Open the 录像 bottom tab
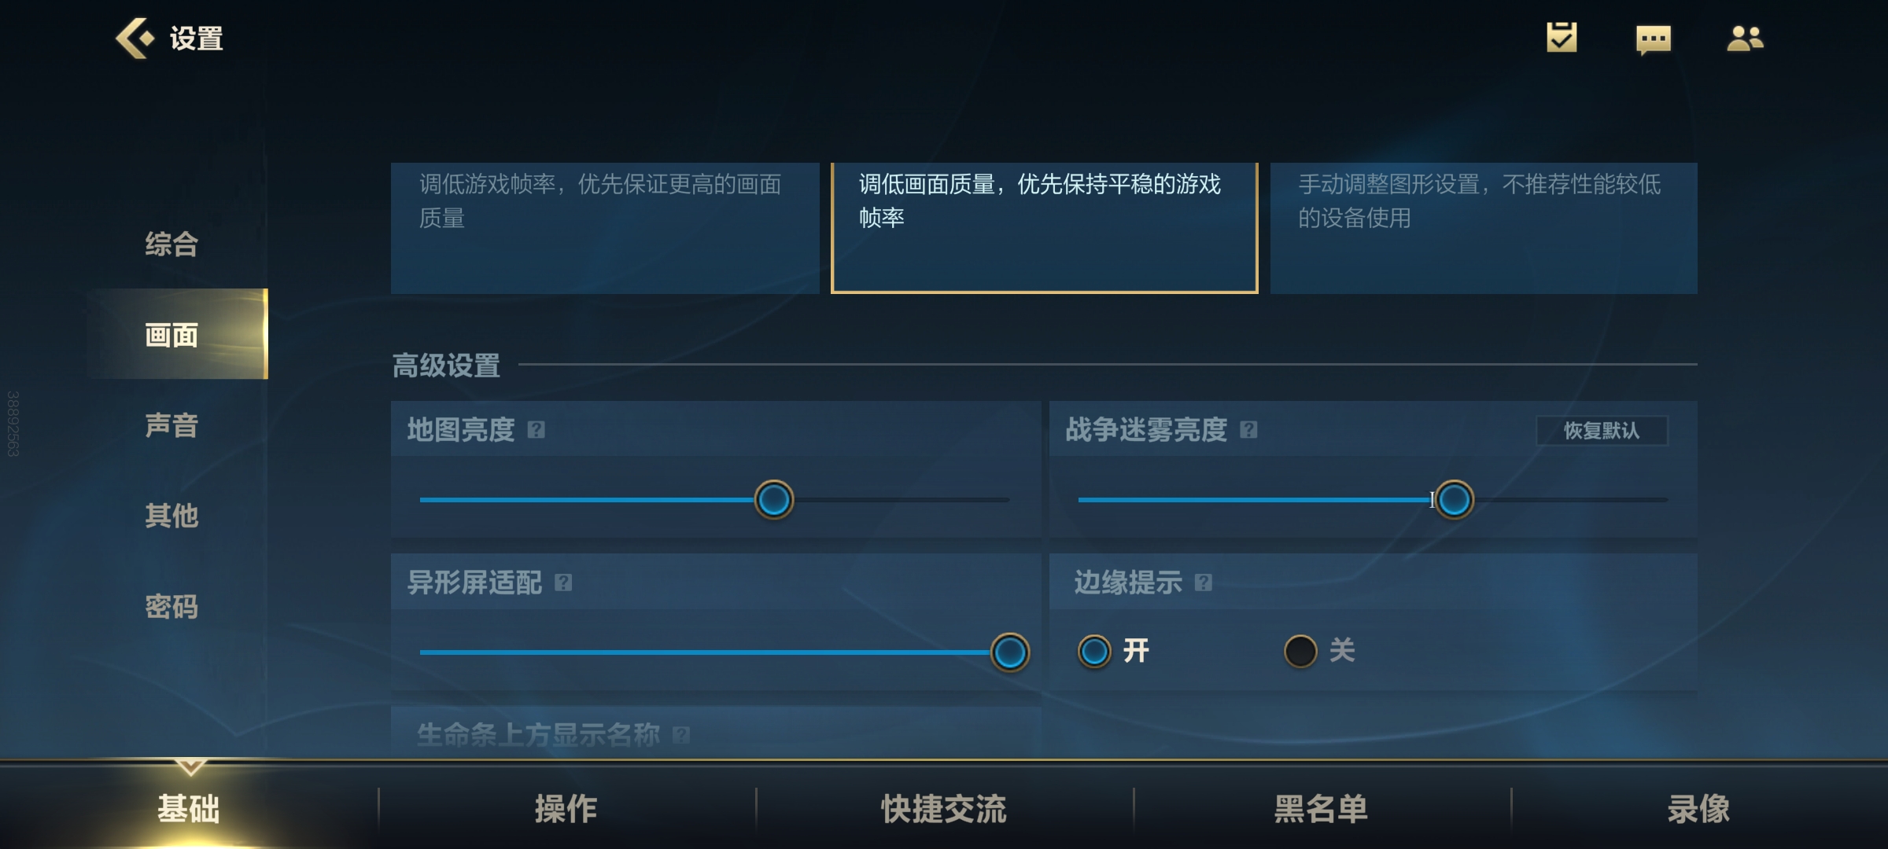1888x849 pixels. (1699, 808)
